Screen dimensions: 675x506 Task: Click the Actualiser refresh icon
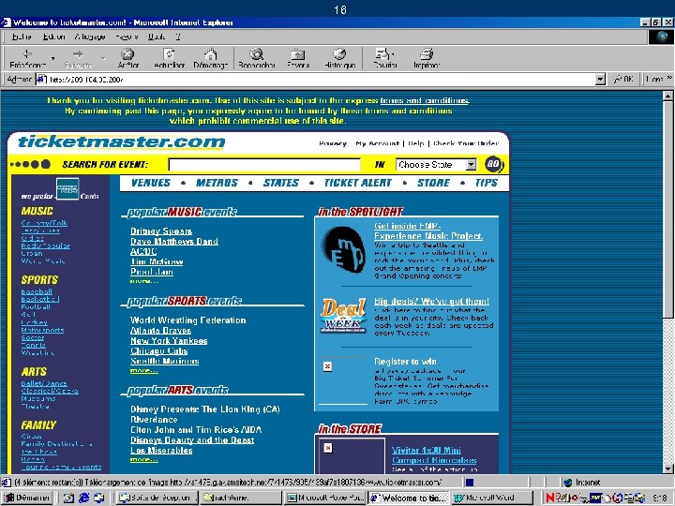tap(169, 54)
